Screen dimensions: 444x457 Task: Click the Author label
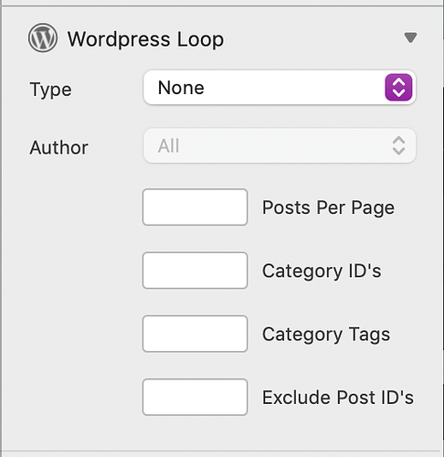[x=58, y=147]
